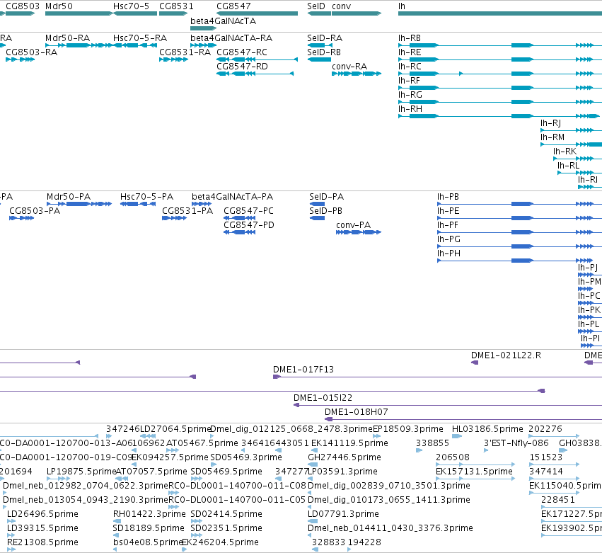Select the Ih-RH transcript label
The width and height of the screenshot is (602, 553).
pyautogui.click(x=410, y=109)
